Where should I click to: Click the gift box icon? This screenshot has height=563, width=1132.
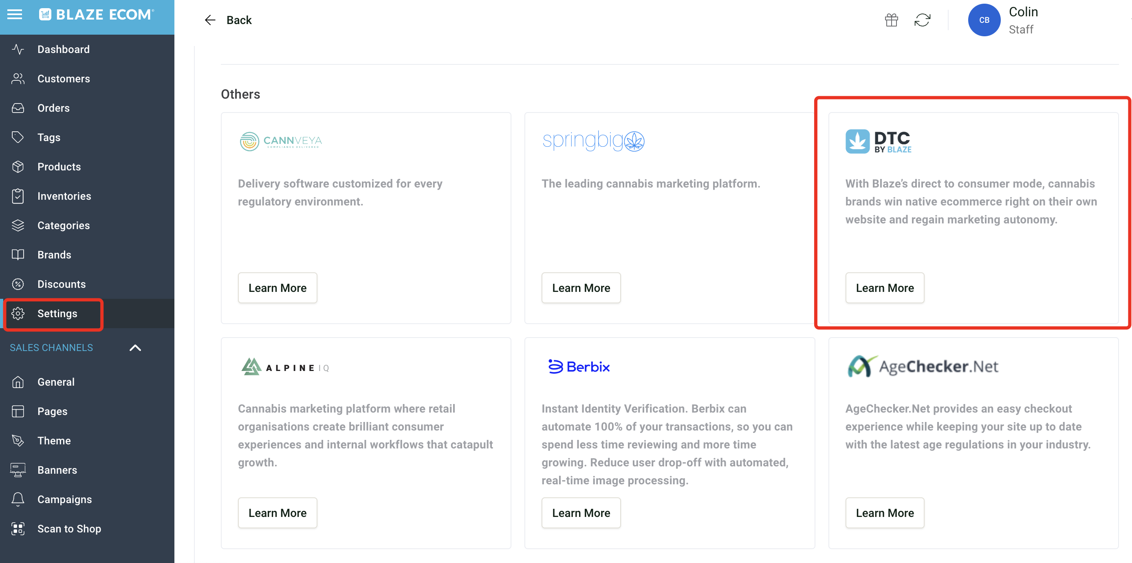point(892,20)
